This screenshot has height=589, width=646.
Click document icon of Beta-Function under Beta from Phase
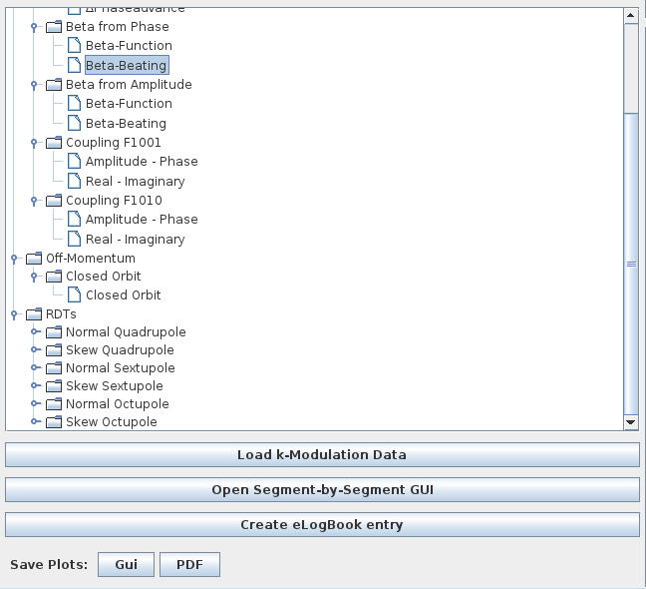pos(74,45)
